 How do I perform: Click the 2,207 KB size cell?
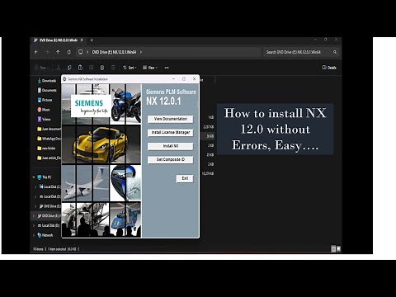point(209,127)
